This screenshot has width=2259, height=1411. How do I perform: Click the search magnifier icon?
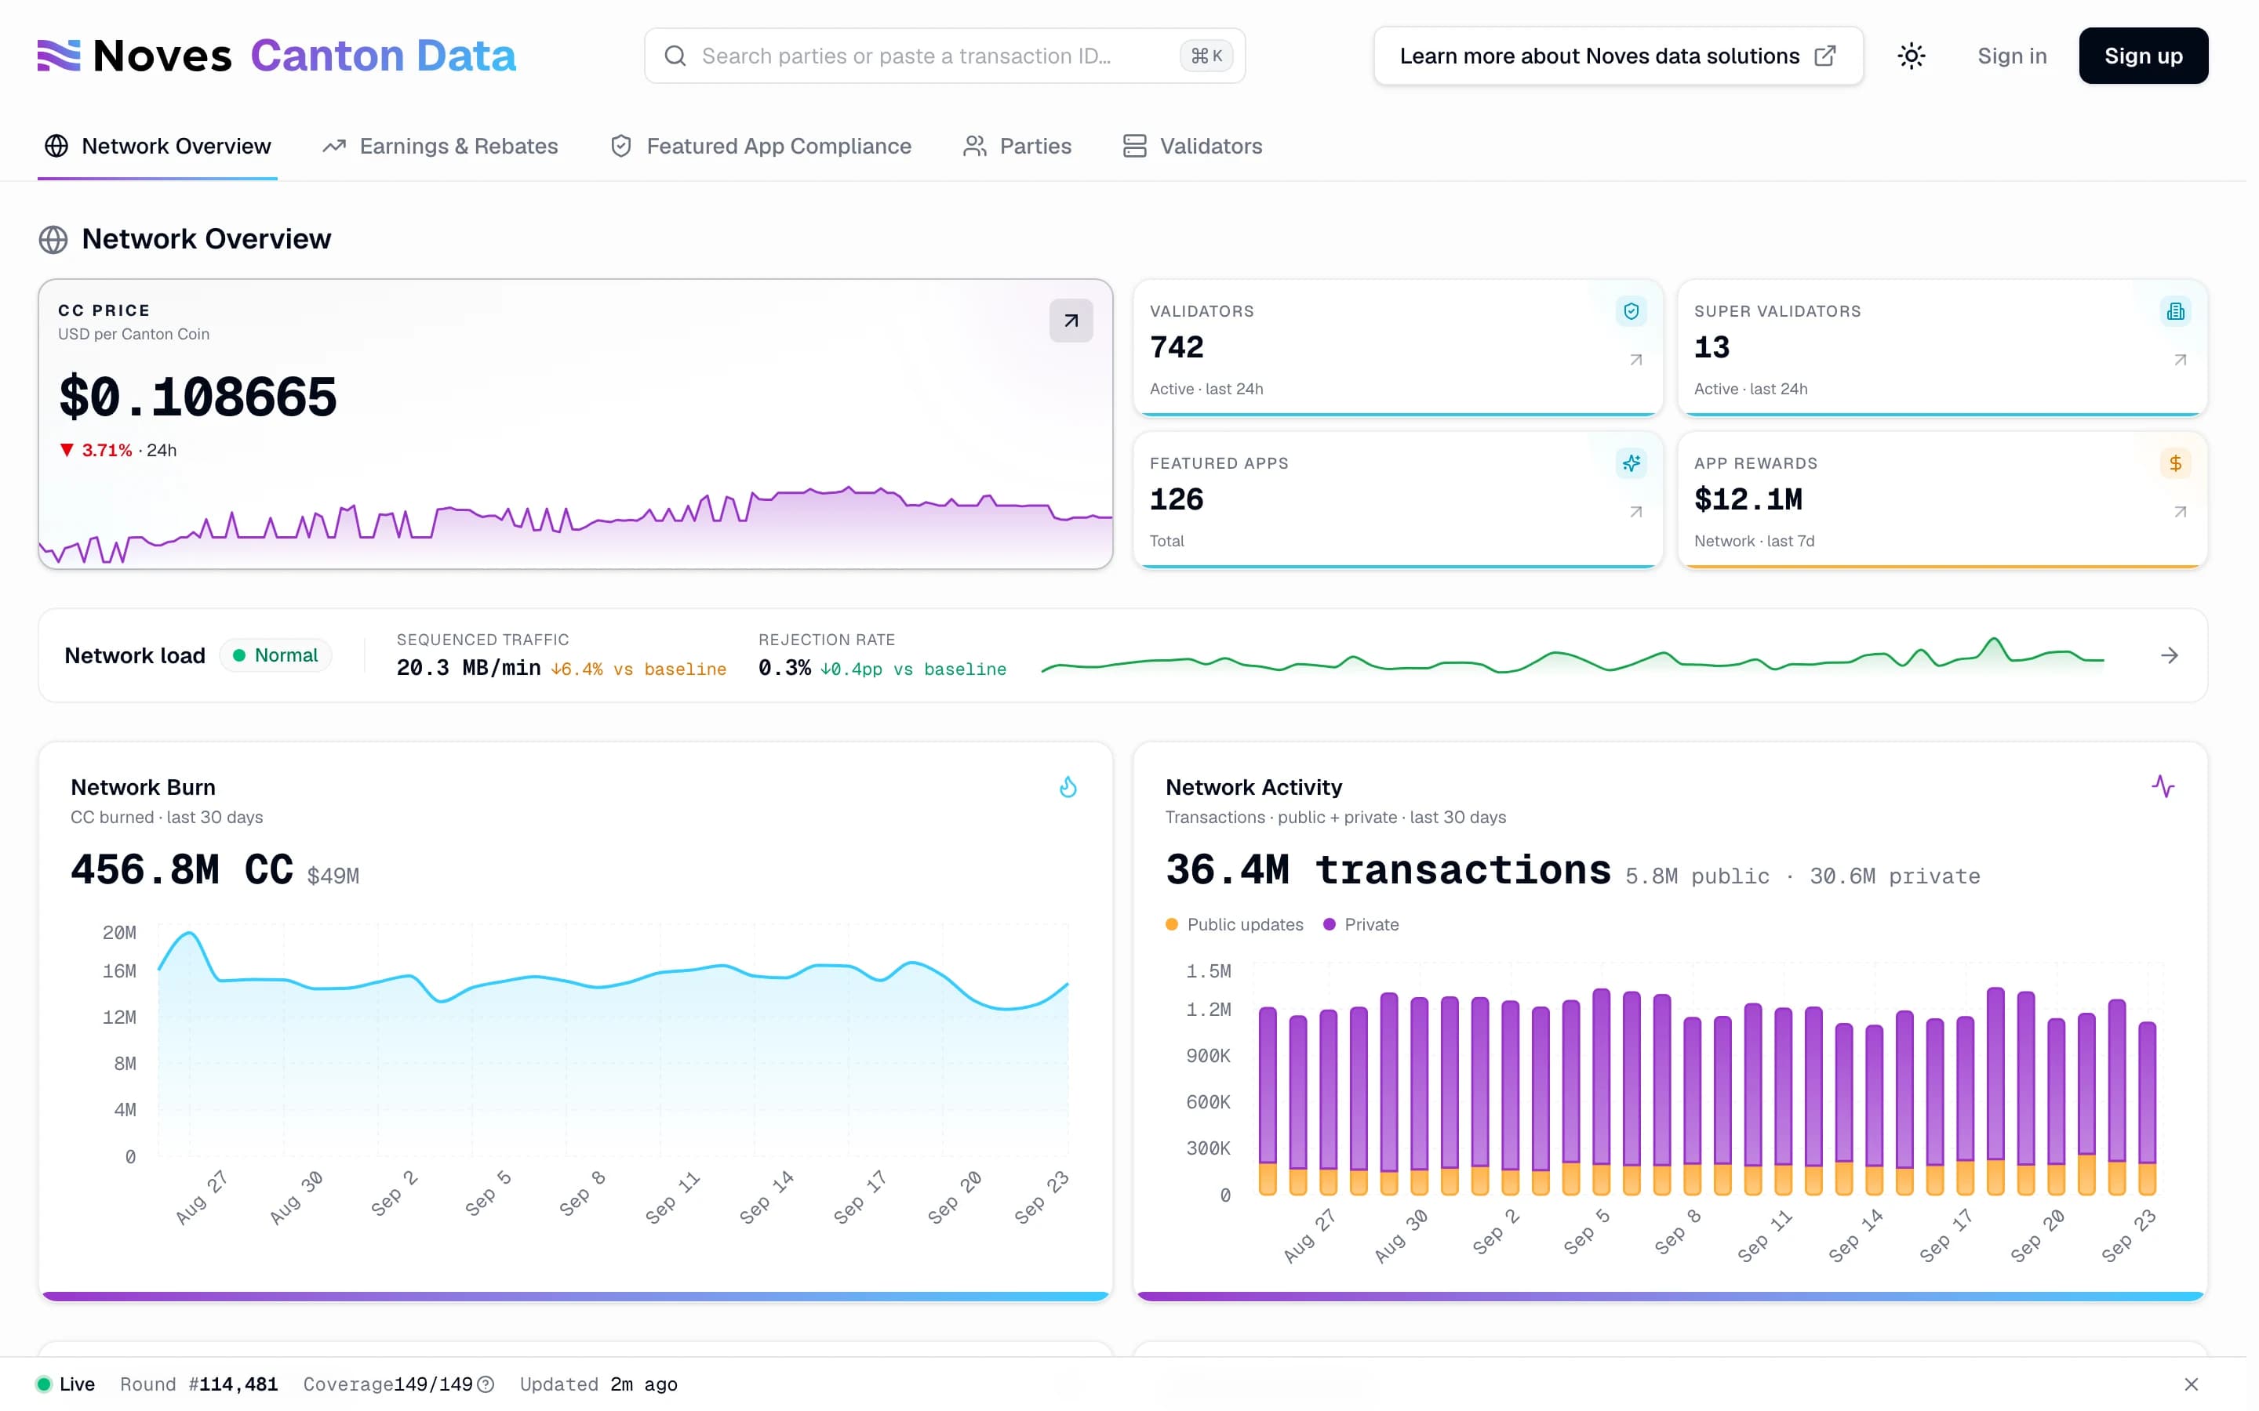tap(675, 56)
